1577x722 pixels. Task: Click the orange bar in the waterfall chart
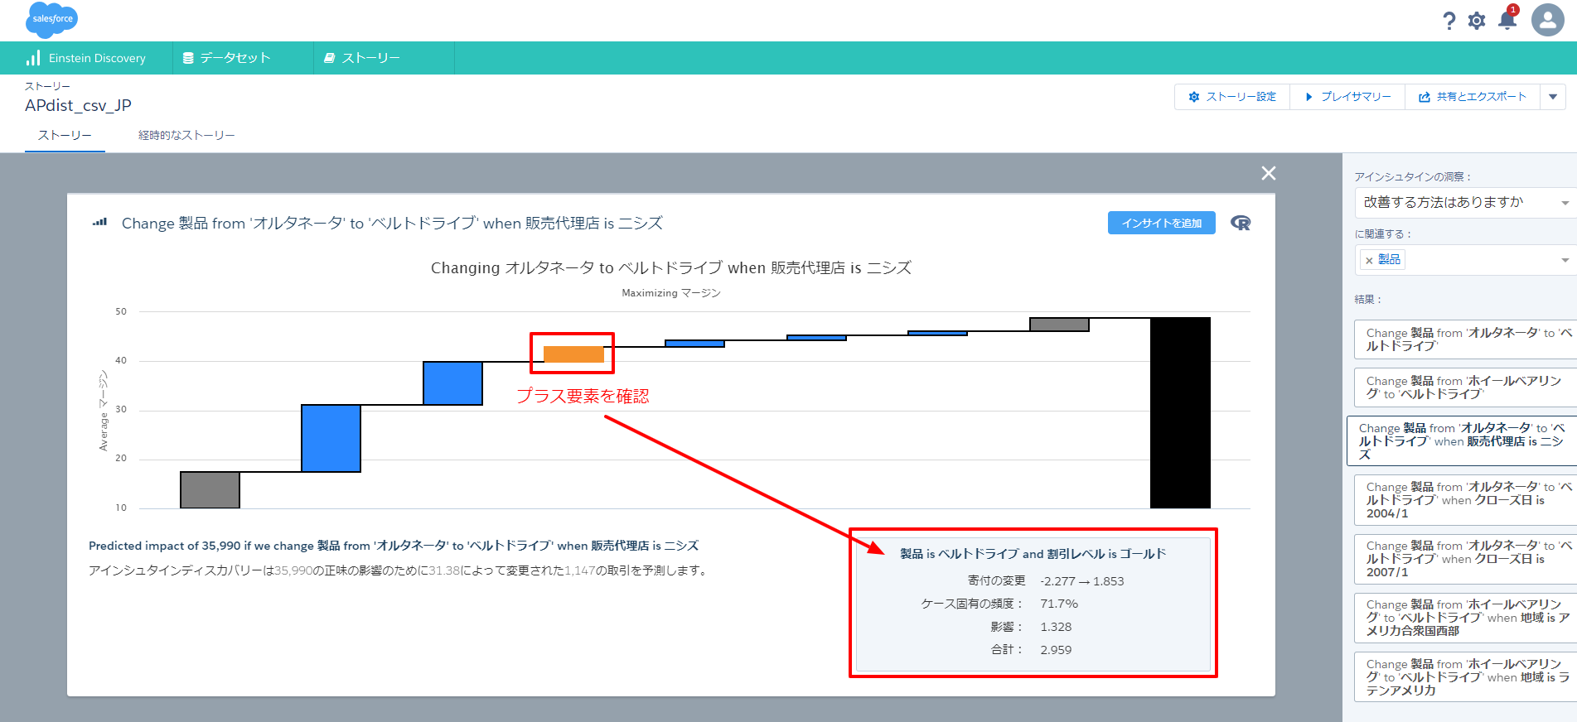point(573,354)
